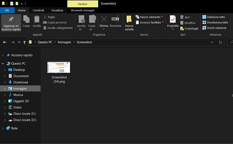
Task: Choose Copia percorso command
Action: tap(55, 22)
